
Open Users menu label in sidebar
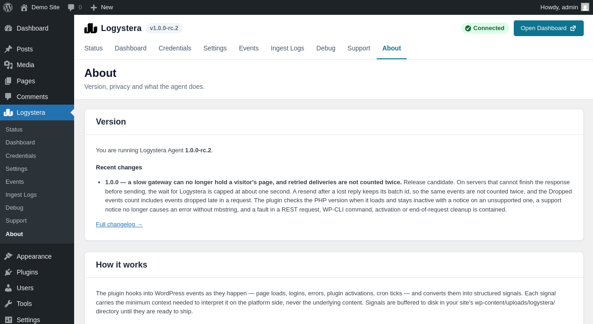(25, 288)
